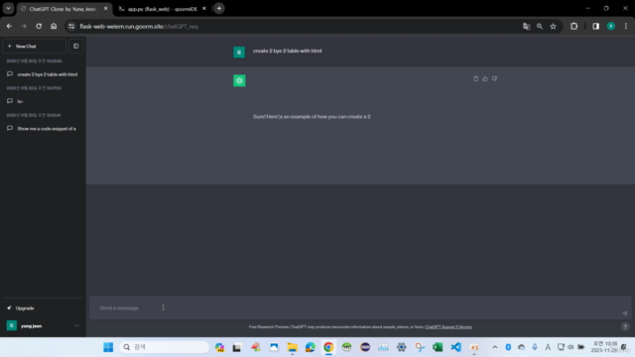The width and height of the screenshot is (635, 357).
Task: Go forward in browser history
Action: [24, 27]
